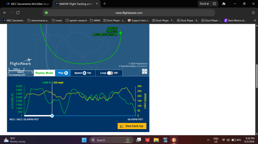This screenshot has width=258, height=144.
Task: Open the weather widget on taskbar
Action: [15, 140]
